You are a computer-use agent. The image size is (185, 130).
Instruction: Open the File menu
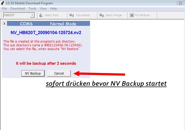click(4, 9)
